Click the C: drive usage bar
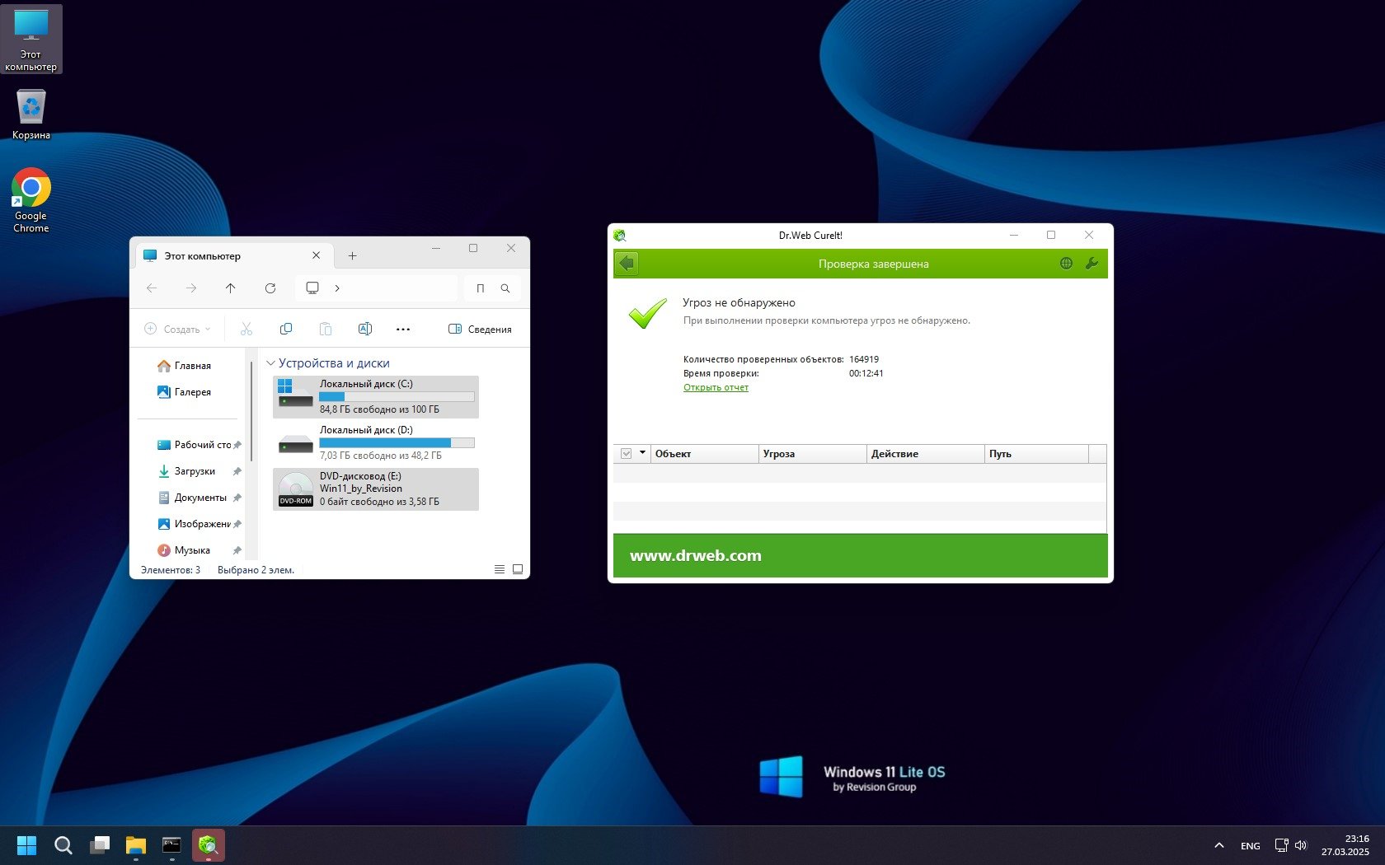Screen dimensions: 1385x865 (x=397, y=396)
